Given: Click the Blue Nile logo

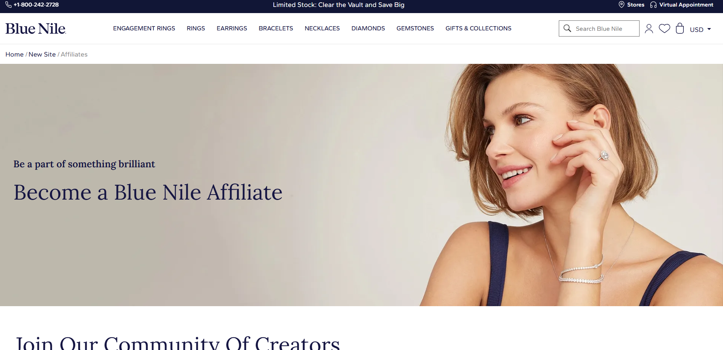Looking at the screenshot, I should coord(36,28).
